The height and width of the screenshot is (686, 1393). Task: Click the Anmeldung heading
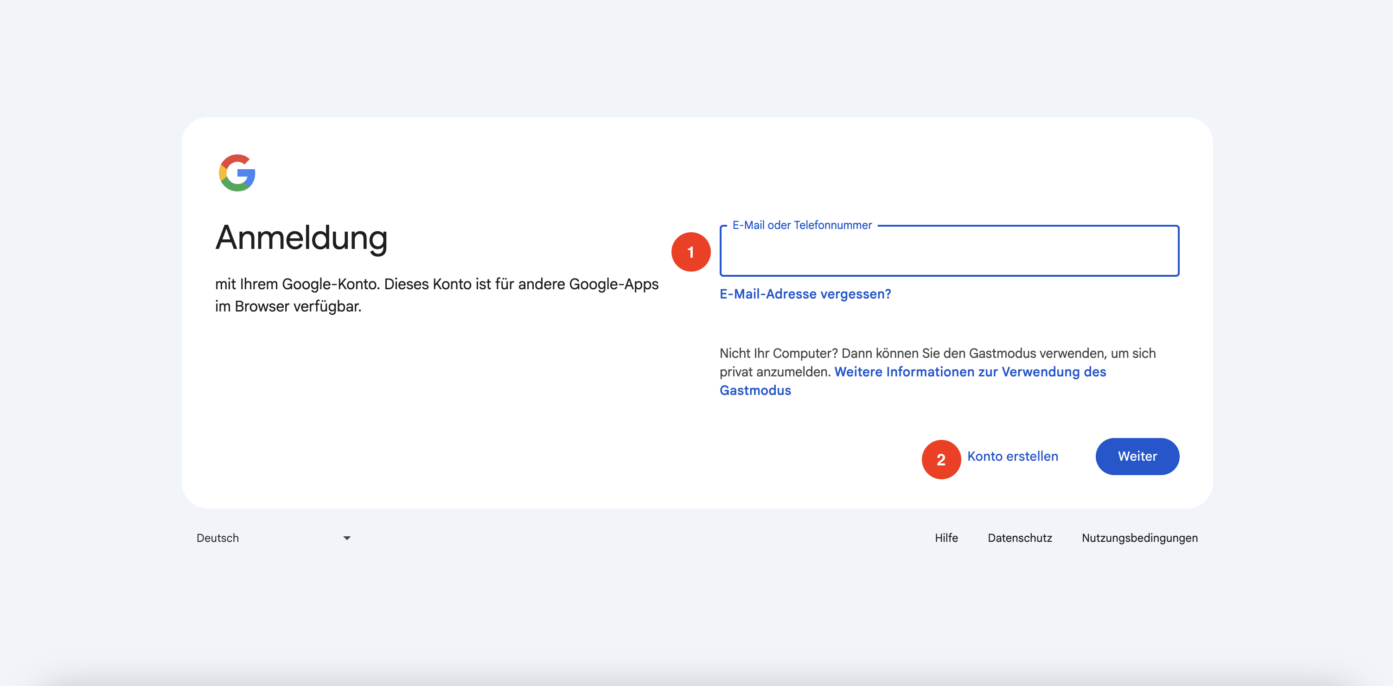coord(301,238)
